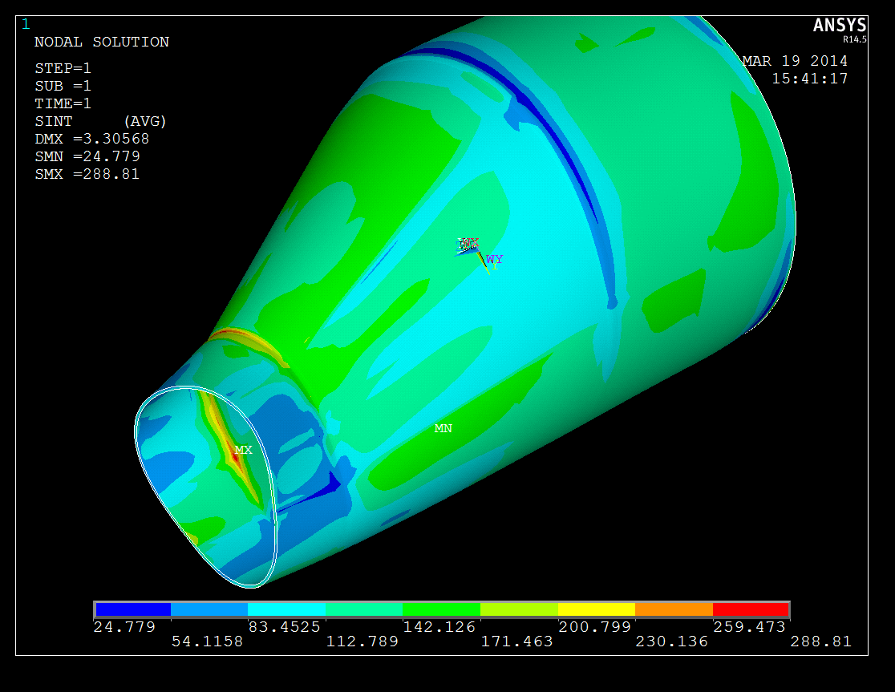Click the ANSYS logo in the corner
895x692 pixels.
pos(839,26)
